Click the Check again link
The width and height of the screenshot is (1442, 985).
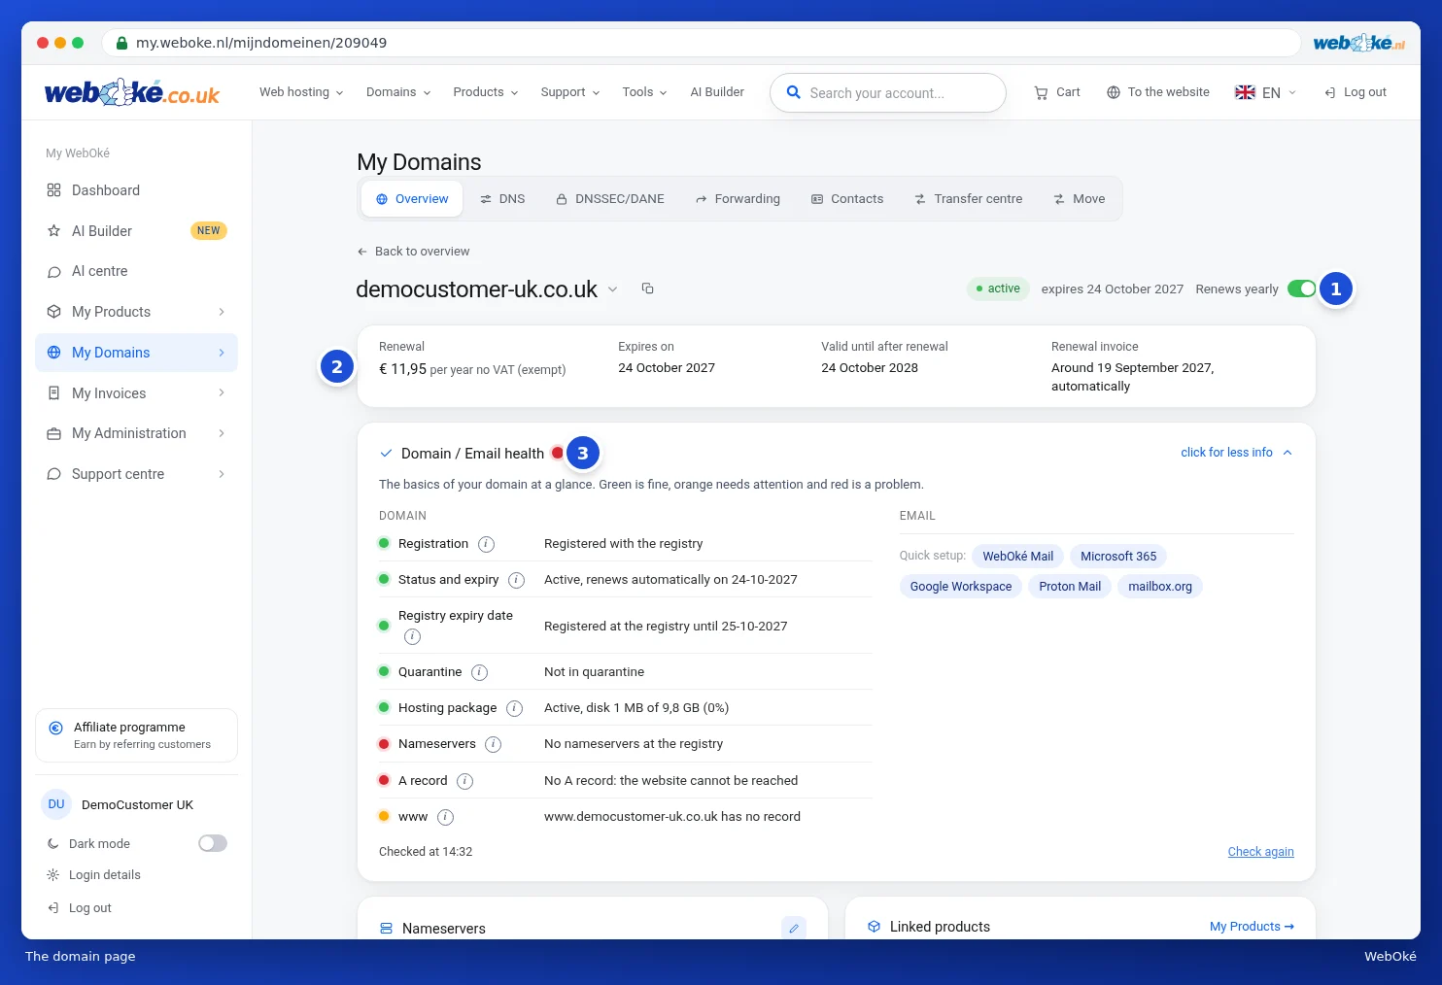tap(1260, 852)
